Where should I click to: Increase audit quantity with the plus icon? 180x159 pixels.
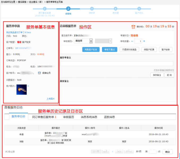pos(144,41)
